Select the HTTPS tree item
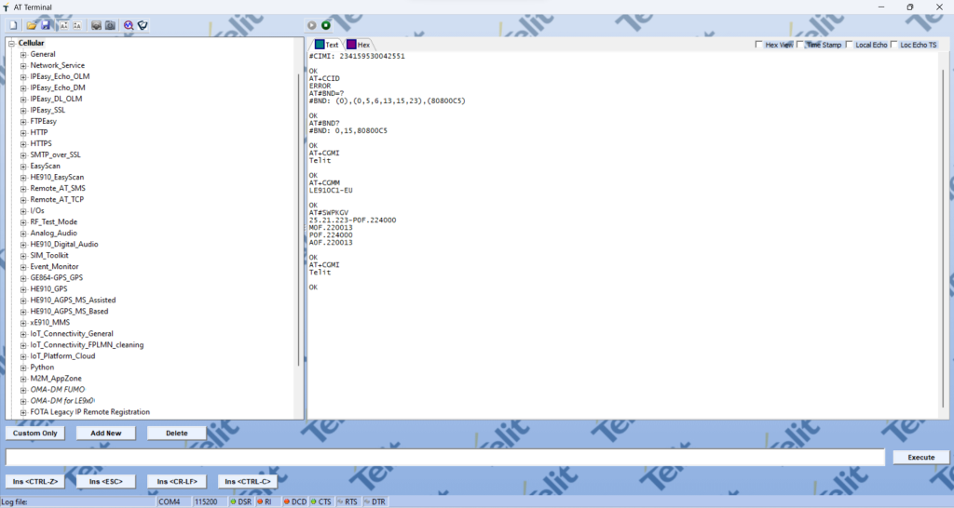This screenshot has height=508, width=954. click(41, 143)
